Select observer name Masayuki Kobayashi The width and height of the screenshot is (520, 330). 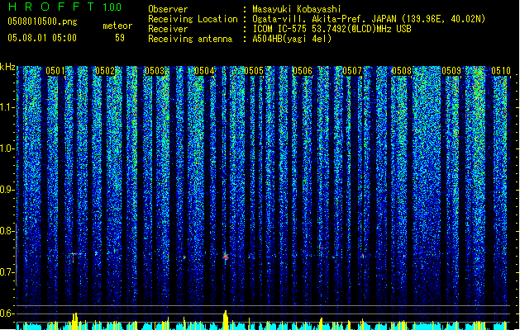[x=297, y=9]
